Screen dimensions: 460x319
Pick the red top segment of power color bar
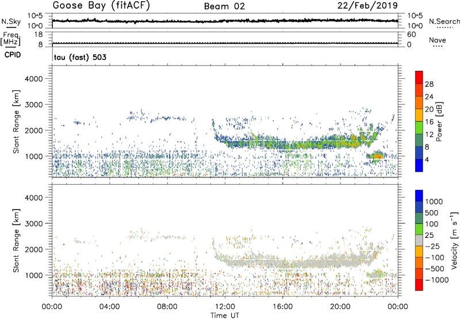(x=419, y=77)
